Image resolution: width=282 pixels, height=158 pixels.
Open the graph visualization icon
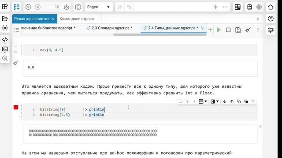[x=249, y=7]
